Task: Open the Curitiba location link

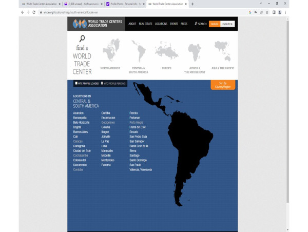Action: 106,113
